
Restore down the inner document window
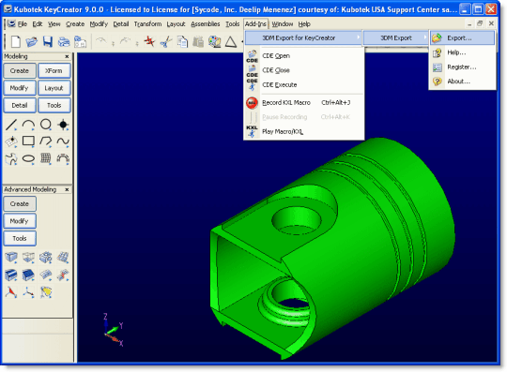click(x=480, y=23)
